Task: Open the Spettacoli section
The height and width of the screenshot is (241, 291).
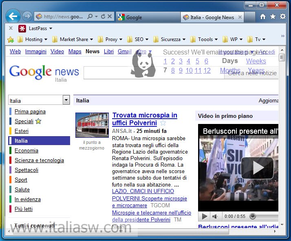Action: [26, 170]
